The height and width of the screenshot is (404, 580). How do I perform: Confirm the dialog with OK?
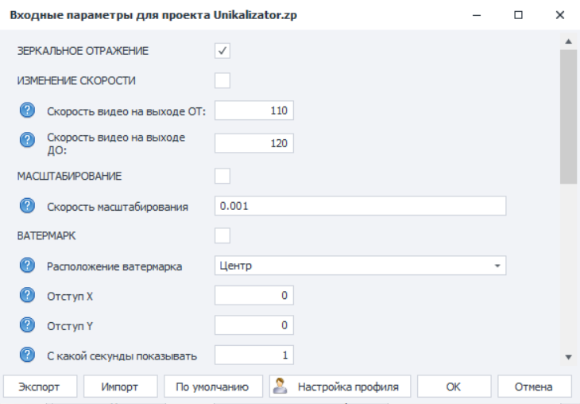(x=453, y=387)
